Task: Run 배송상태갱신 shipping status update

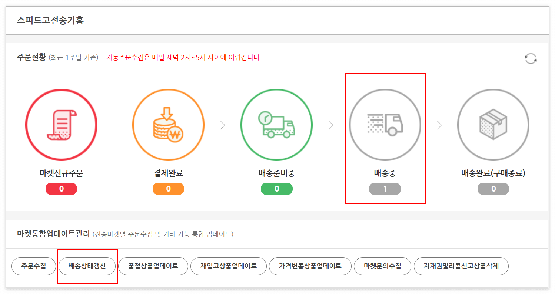Action: tap(87, 266)
